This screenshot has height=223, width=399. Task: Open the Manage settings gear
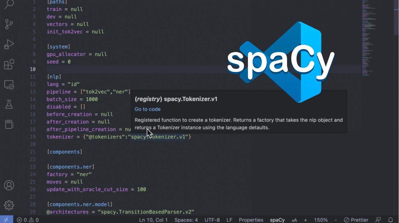[9, 205]
